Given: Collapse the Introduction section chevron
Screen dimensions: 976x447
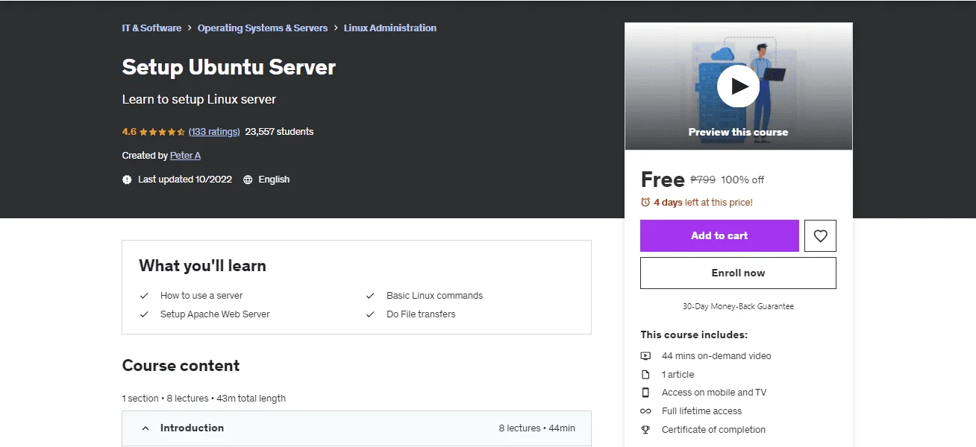Looking at the screenshot, I should (x=146, y=428).
